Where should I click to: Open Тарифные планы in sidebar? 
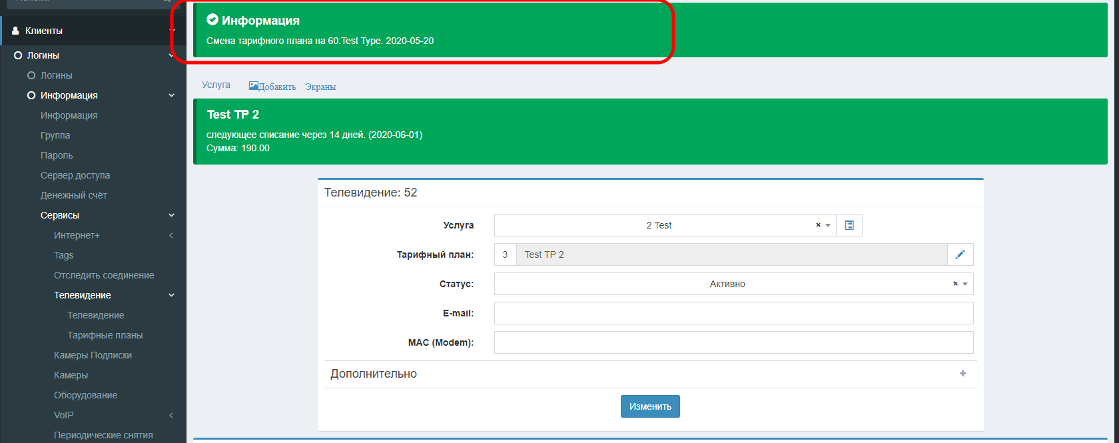tap(105, 335)
